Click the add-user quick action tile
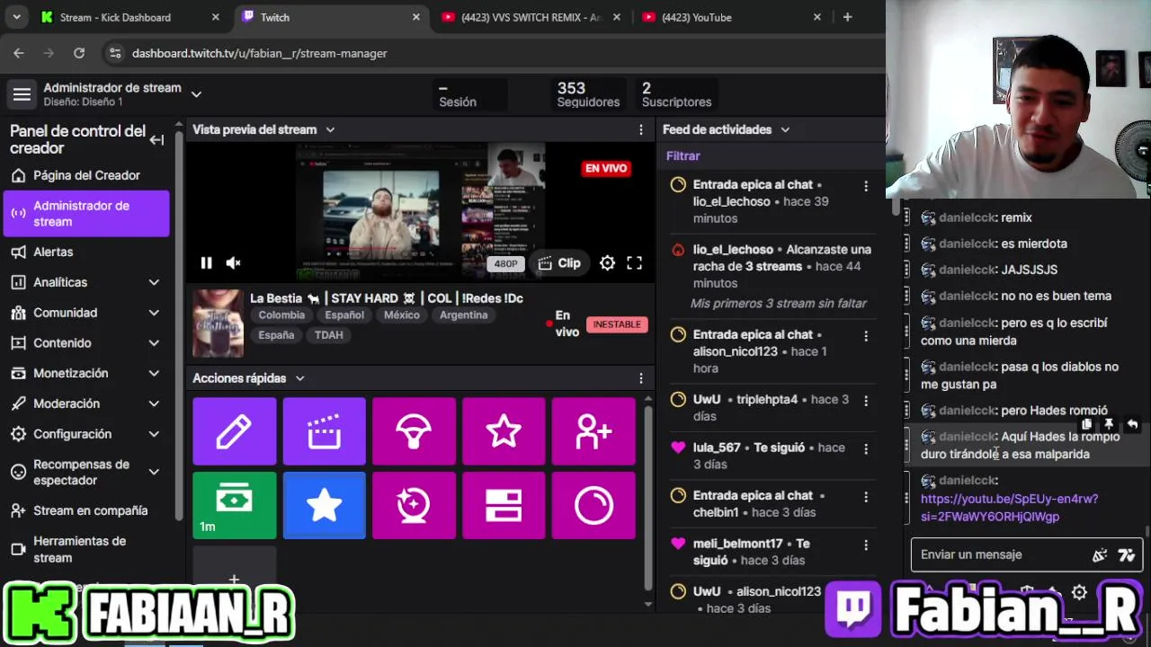The width and height of the screenshot is (1151, 647). coord(593,431)
